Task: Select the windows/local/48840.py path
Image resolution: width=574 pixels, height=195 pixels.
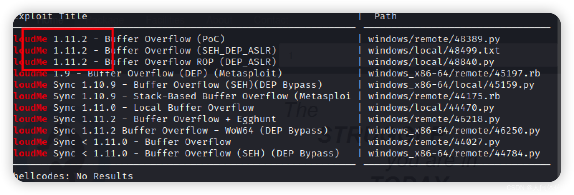Action: (x=431, y=62)
